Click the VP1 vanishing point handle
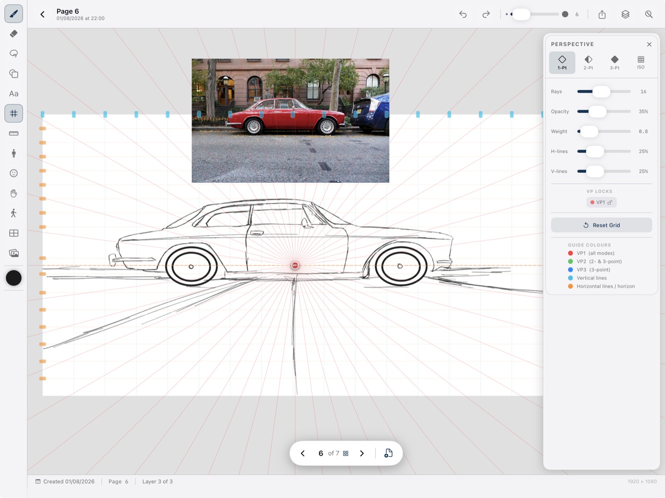665x498 pixels. pos(295,265)
